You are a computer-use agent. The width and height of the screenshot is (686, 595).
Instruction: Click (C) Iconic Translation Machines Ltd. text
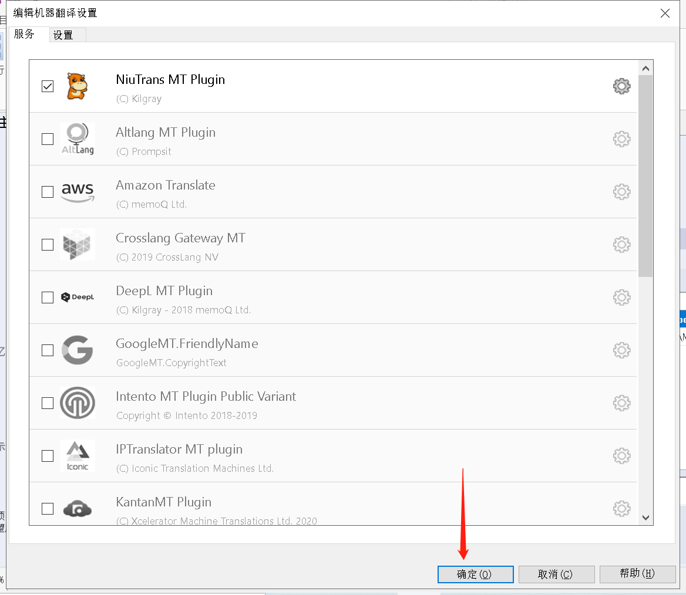pyautogui.click(x=195, y=469)
